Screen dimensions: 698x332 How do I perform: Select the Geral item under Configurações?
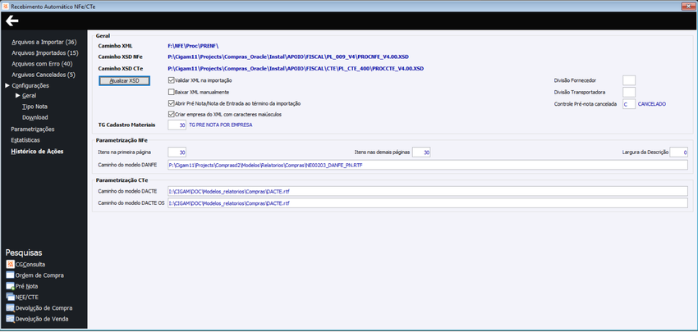pyautogui.click(x=29, y=96)
